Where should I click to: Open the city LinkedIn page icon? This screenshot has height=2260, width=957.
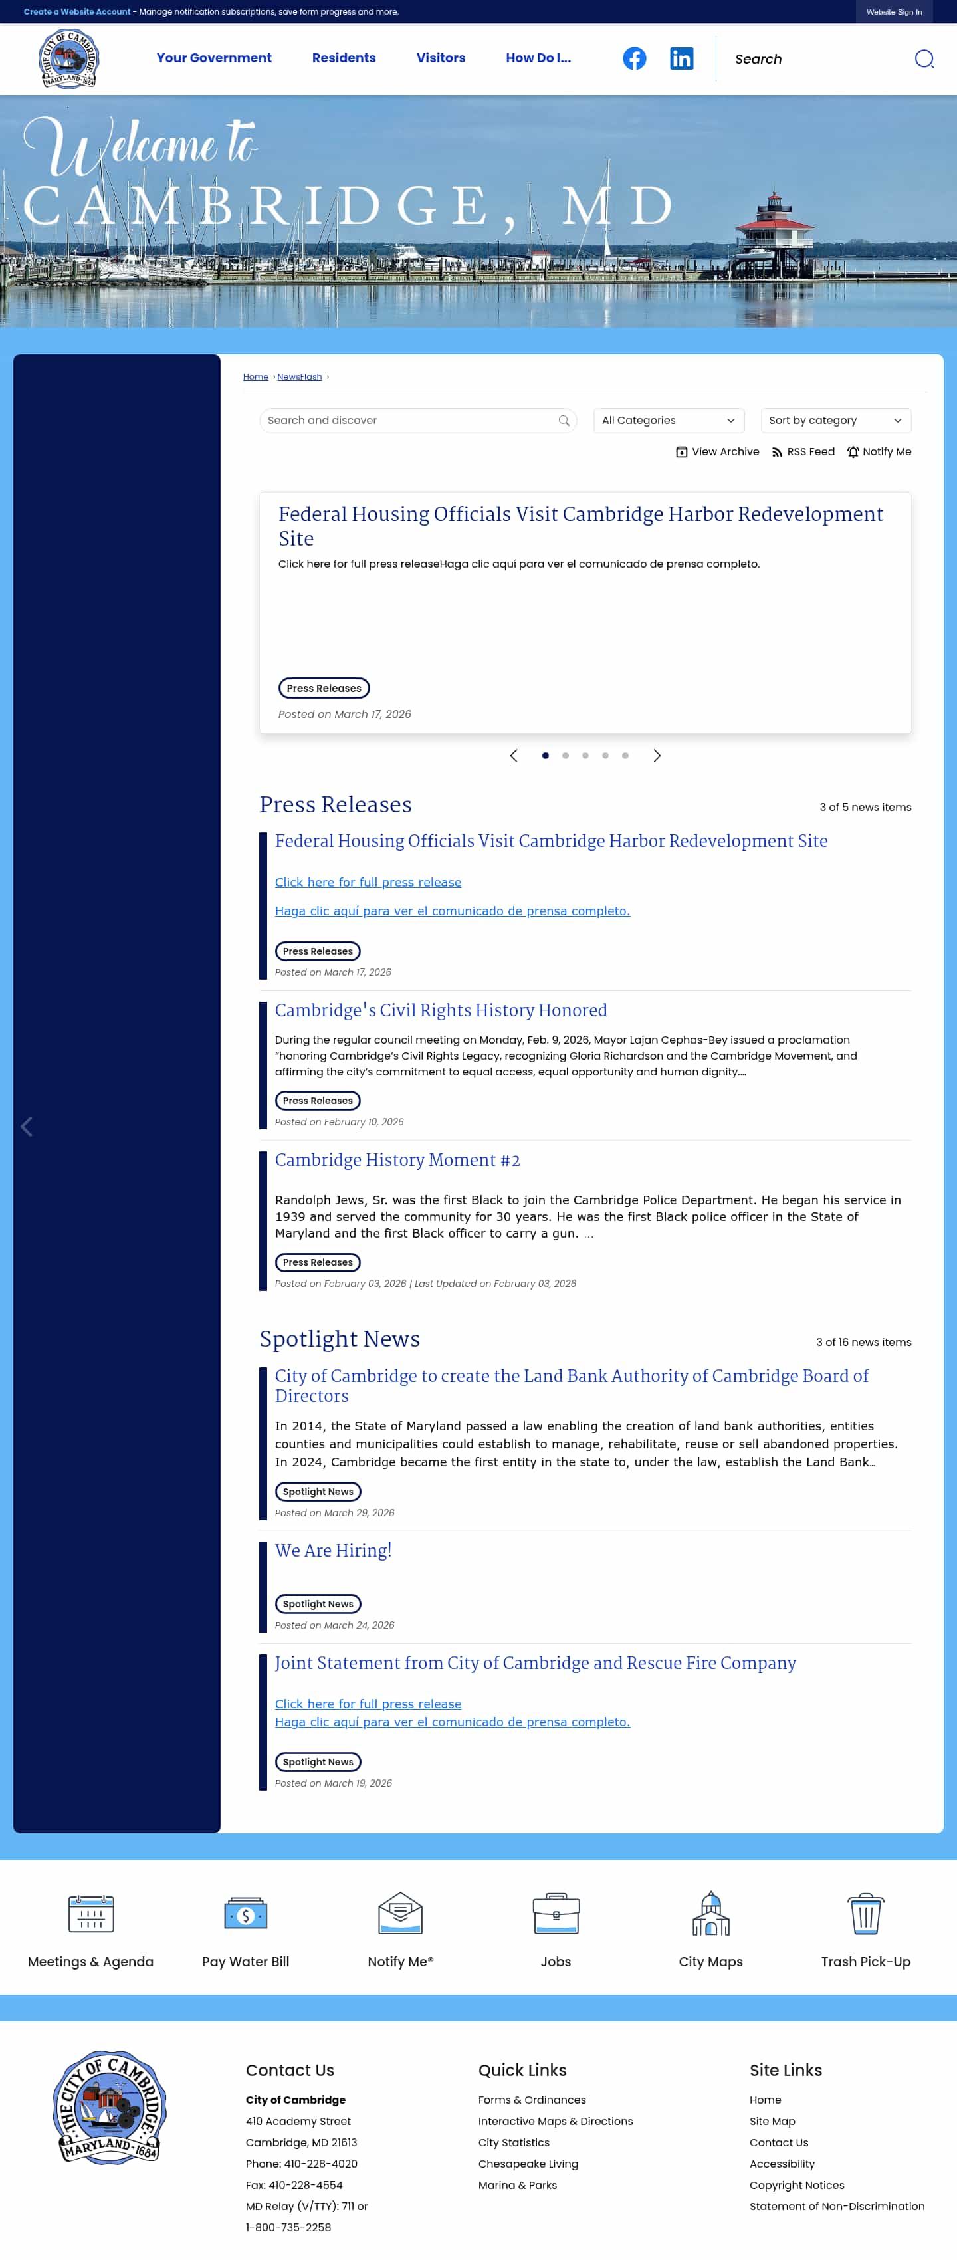pos(682,58)
